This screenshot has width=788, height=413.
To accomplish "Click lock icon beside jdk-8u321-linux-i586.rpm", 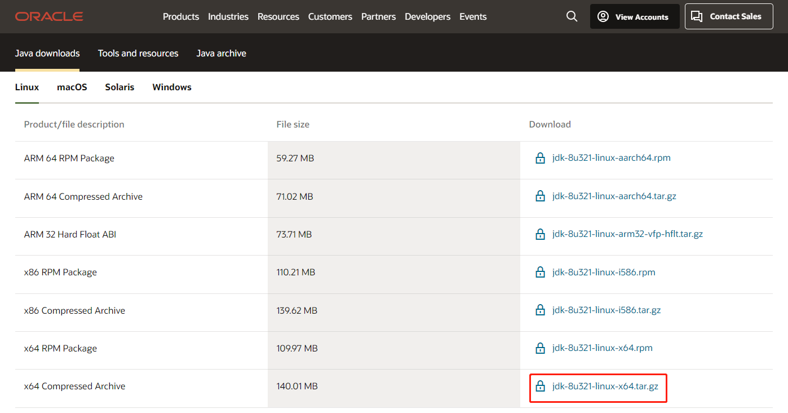I will pyautogui.click(x=540, y=272).
